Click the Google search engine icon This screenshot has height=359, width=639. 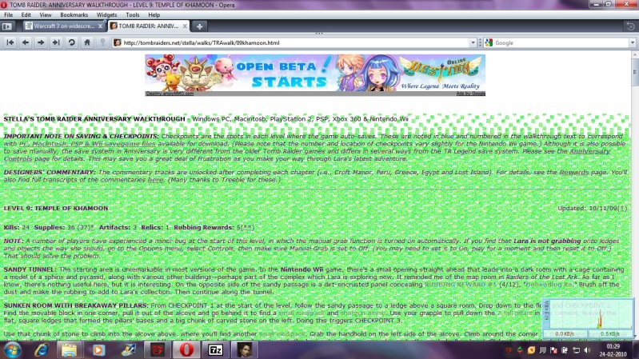[489, 43]
